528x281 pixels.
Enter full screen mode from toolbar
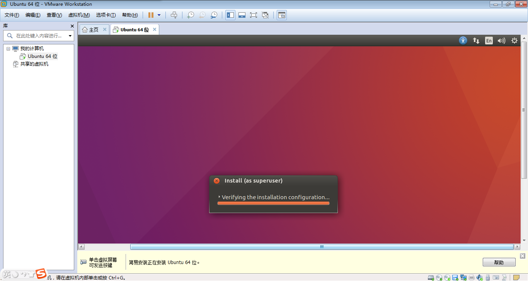point(254,15)
